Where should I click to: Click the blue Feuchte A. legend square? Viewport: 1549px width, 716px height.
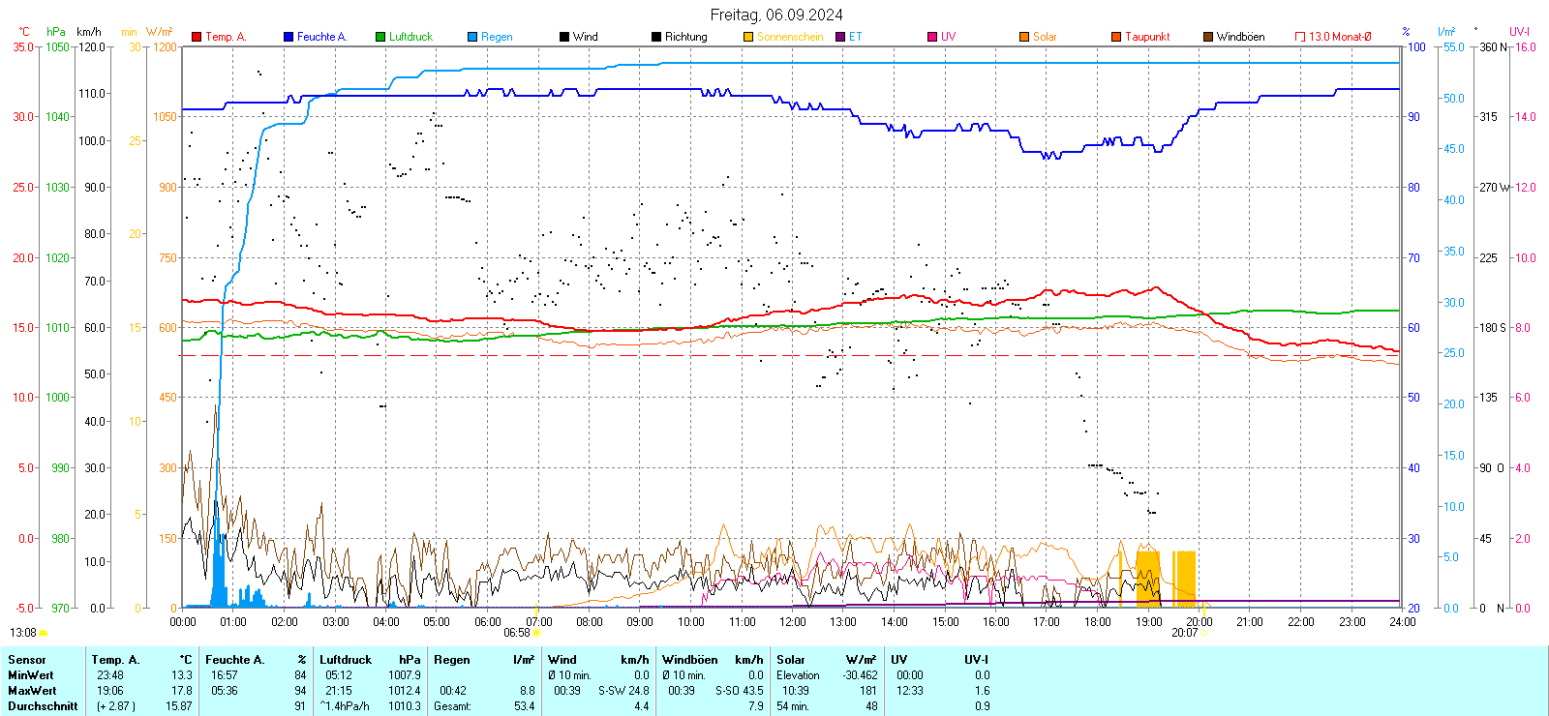point(289,37)
